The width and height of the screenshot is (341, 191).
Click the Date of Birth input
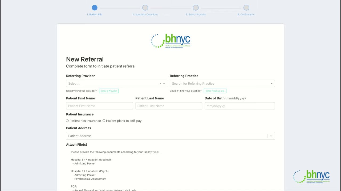[x=239, y=106]
